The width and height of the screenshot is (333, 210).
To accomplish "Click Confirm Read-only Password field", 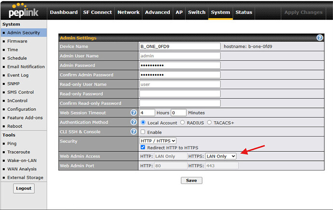I will coord(180,103).
